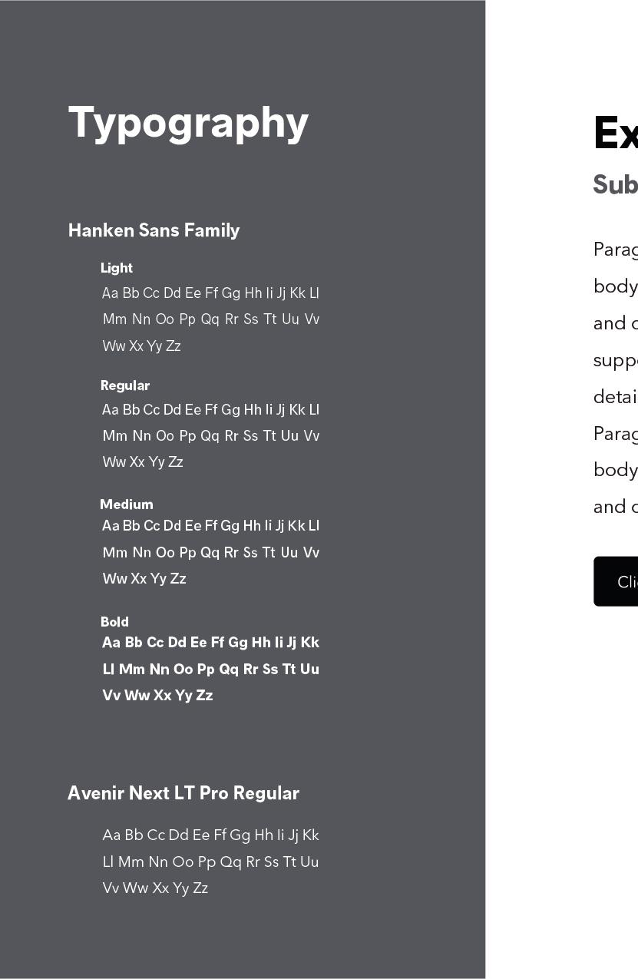The image size is (638, 979).
Task: Click the bold "Ll Mm Nn Oo" line
Action: (210, 670)
